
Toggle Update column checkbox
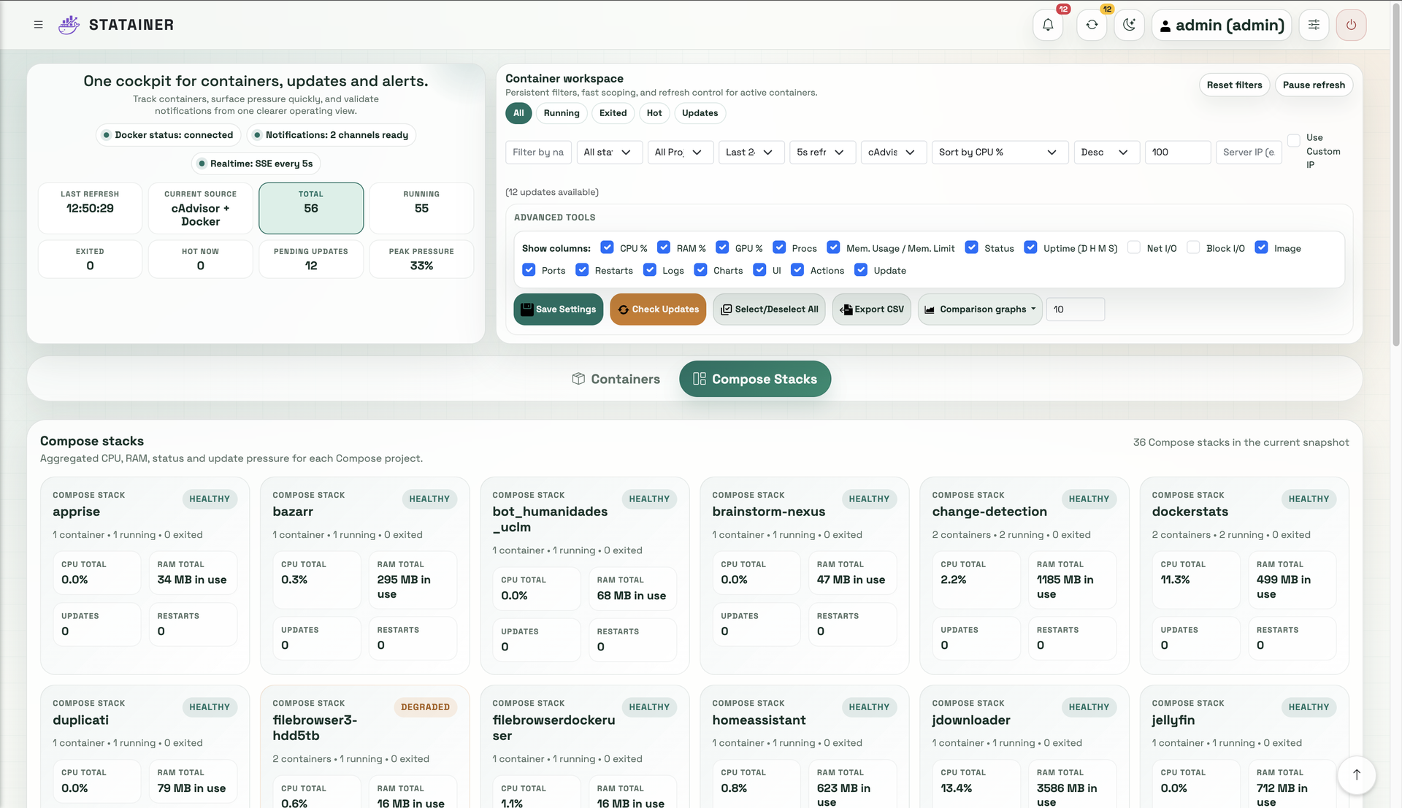pos(861,269)
